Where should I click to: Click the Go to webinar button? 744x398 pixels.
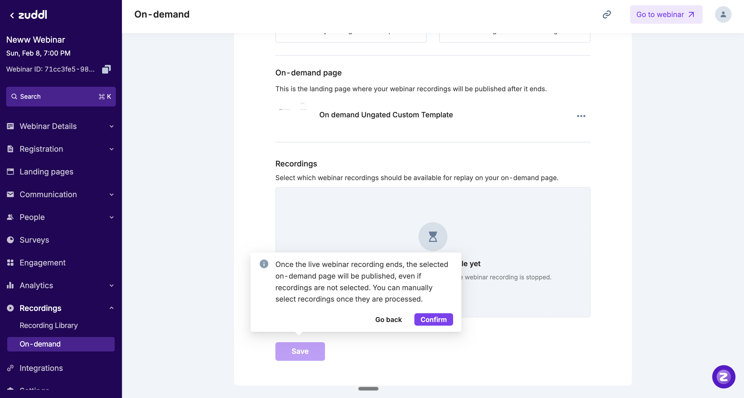coord(666,14)
